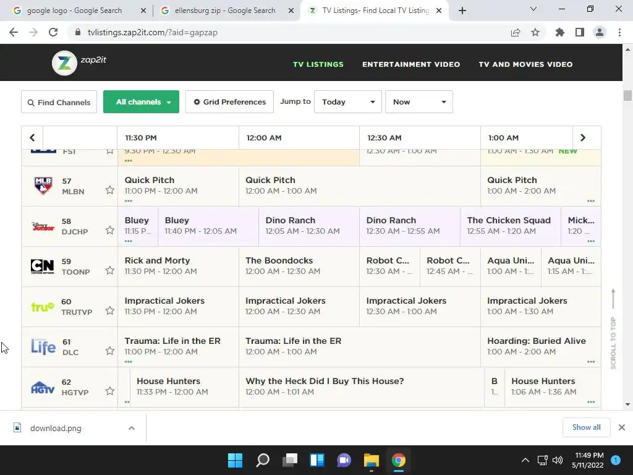This screenshot has width=633, height=475.
Task: Open a new browser tab
Action: 462,11
